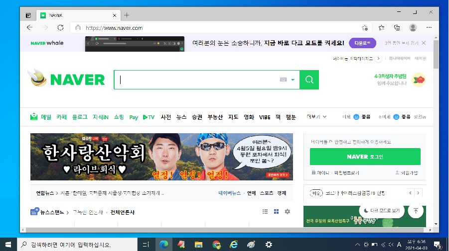Click 네이버뉴스 link in news bar
The height and width of the screenshot is (251, 449).
click(229, 193)
